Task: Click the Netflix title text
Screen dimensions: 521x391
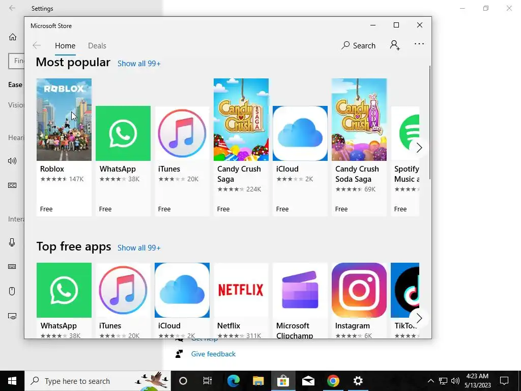Action: [228, 326]
